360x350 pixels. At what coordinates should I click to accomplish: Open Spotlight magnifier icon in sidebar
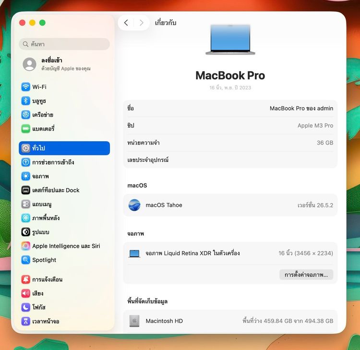26,260
